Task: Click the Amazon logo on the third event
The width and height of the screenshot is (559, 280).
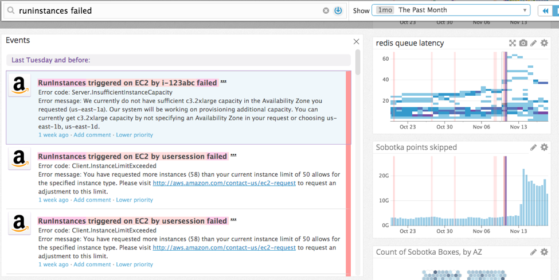Action: (19, 224)
